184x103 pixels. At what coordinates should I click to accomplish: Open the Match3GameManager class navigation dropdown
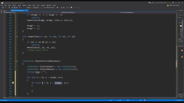90,12
